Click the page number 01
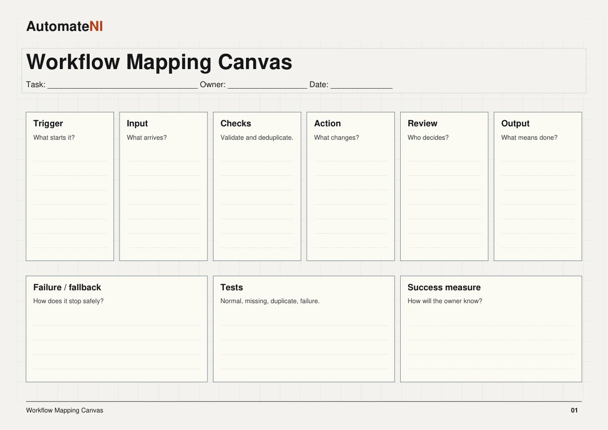The image size is (608, 430). pos(574,410)
